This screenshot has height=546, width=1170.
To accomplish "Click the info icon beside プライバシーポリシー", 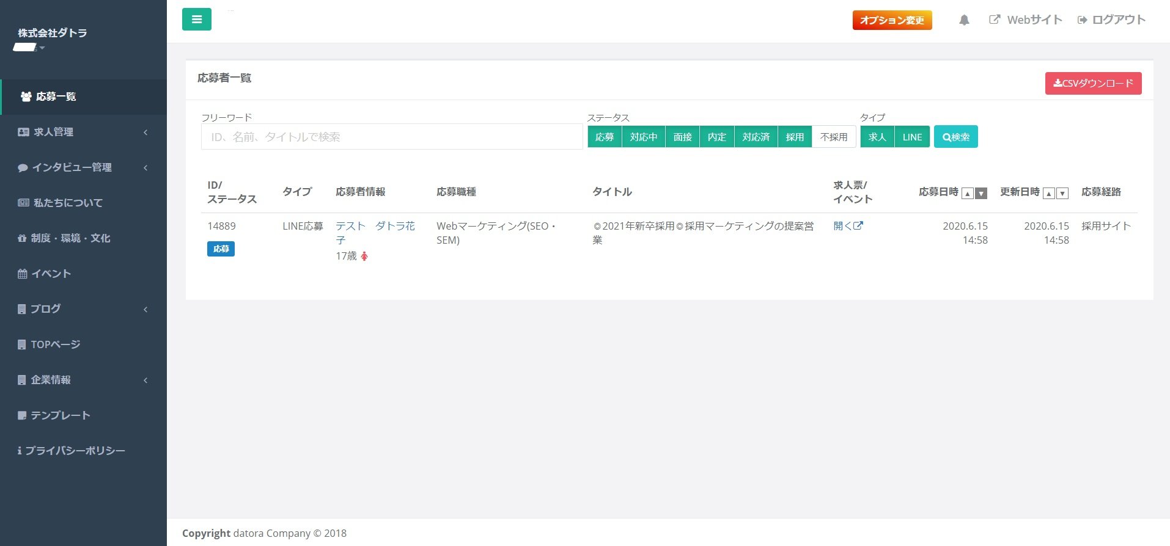I will click(20, 451).
